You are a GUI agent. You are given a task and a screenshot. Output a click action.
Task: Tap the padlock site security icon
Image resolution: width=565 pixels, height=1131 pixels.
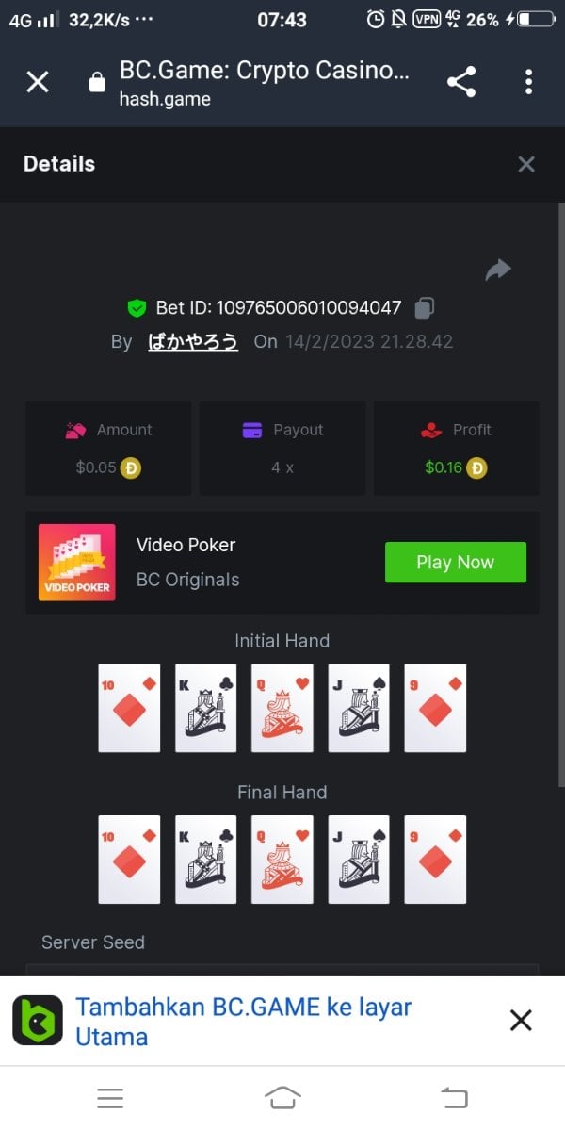(97, 82)
